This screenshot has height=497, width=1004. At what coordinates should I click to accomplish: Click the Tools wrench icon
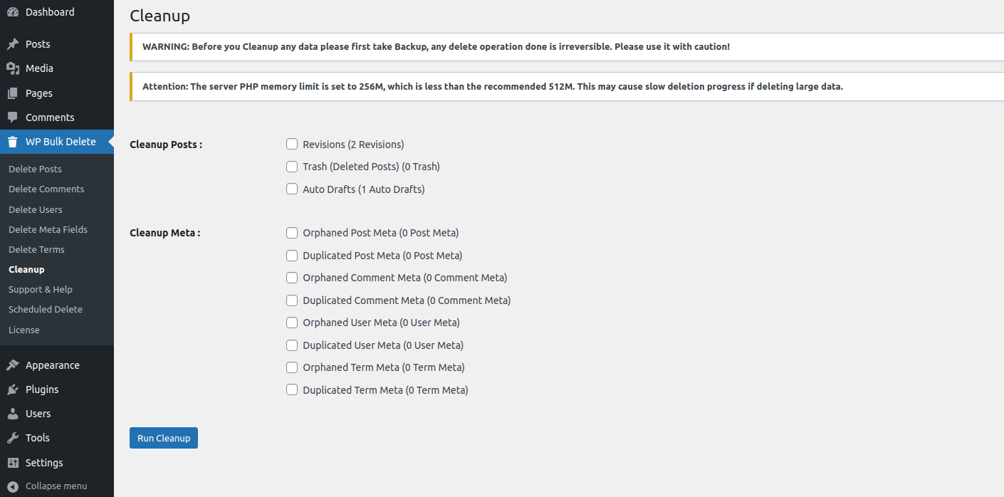pos(13,438)
